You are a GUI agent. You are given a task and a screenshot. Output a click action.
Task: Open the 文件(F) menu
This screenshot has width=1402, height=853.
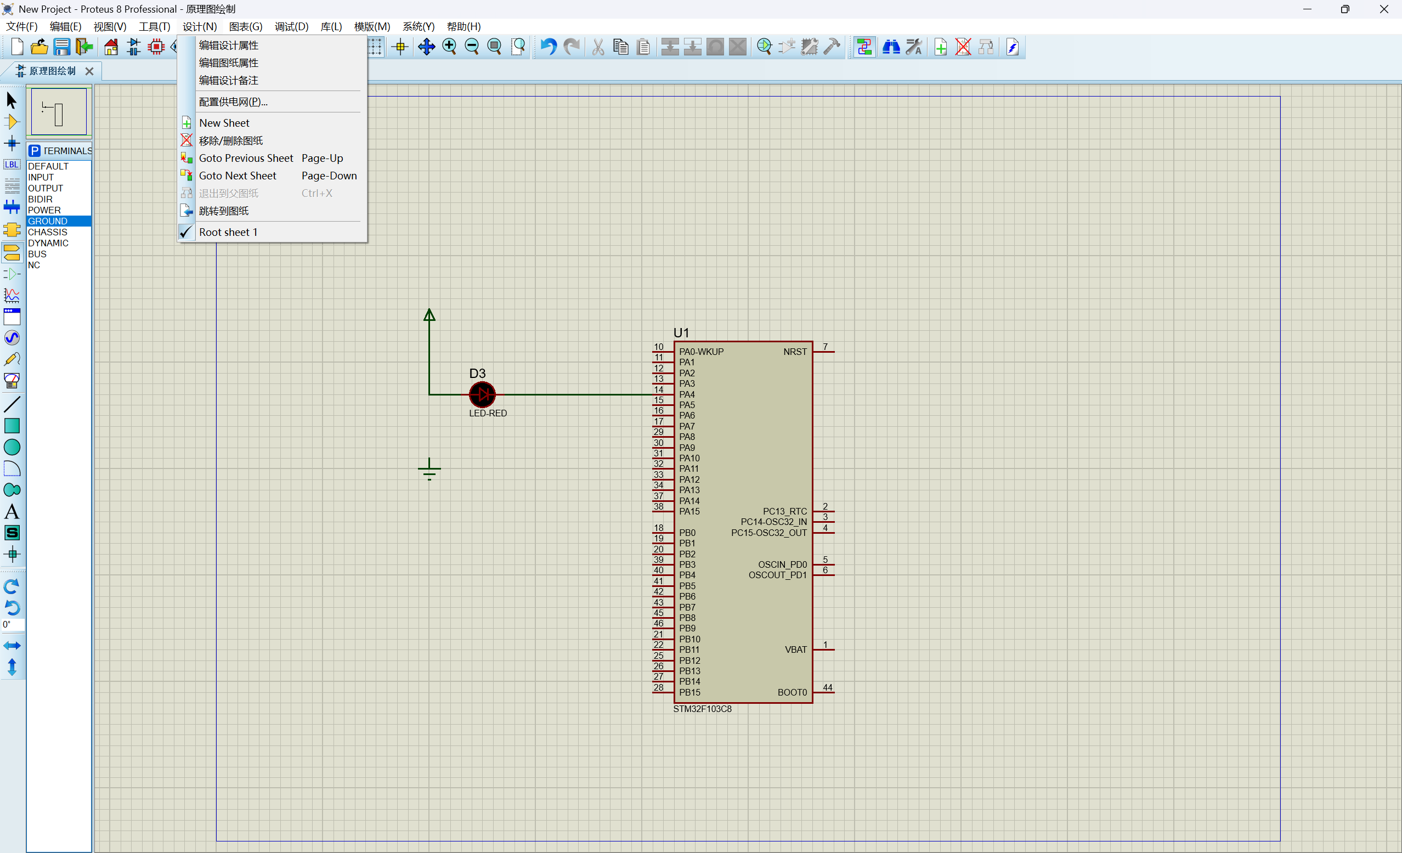pos(21,27)
